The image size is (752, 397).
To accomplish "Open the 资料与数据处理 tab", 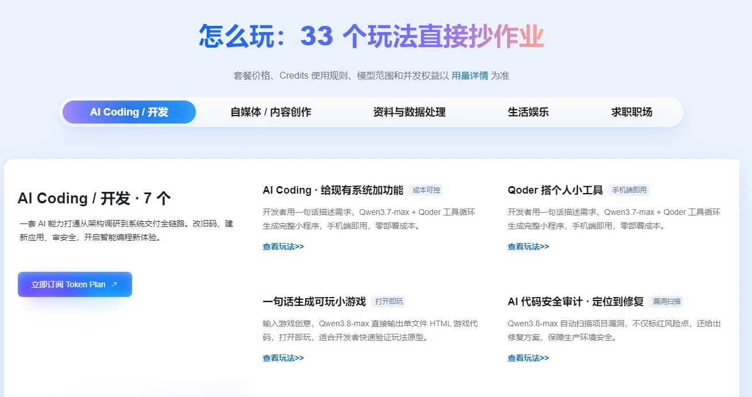I will coord(409,112).
